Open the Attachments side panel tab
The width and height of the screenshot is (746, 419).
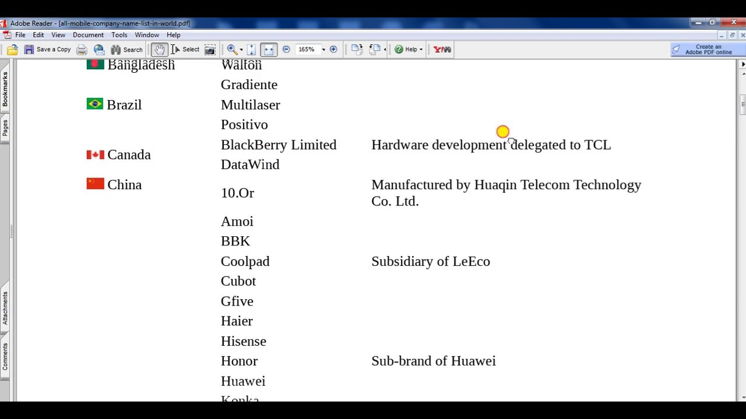pyautogui.click(x=5, y=308)
